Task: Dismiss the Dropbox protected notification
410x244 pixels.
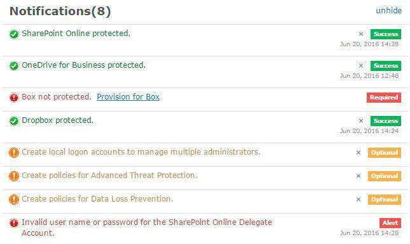Action: coord(361,120)
